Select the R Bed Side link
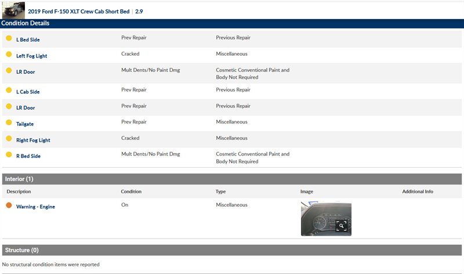 (28, 156)
